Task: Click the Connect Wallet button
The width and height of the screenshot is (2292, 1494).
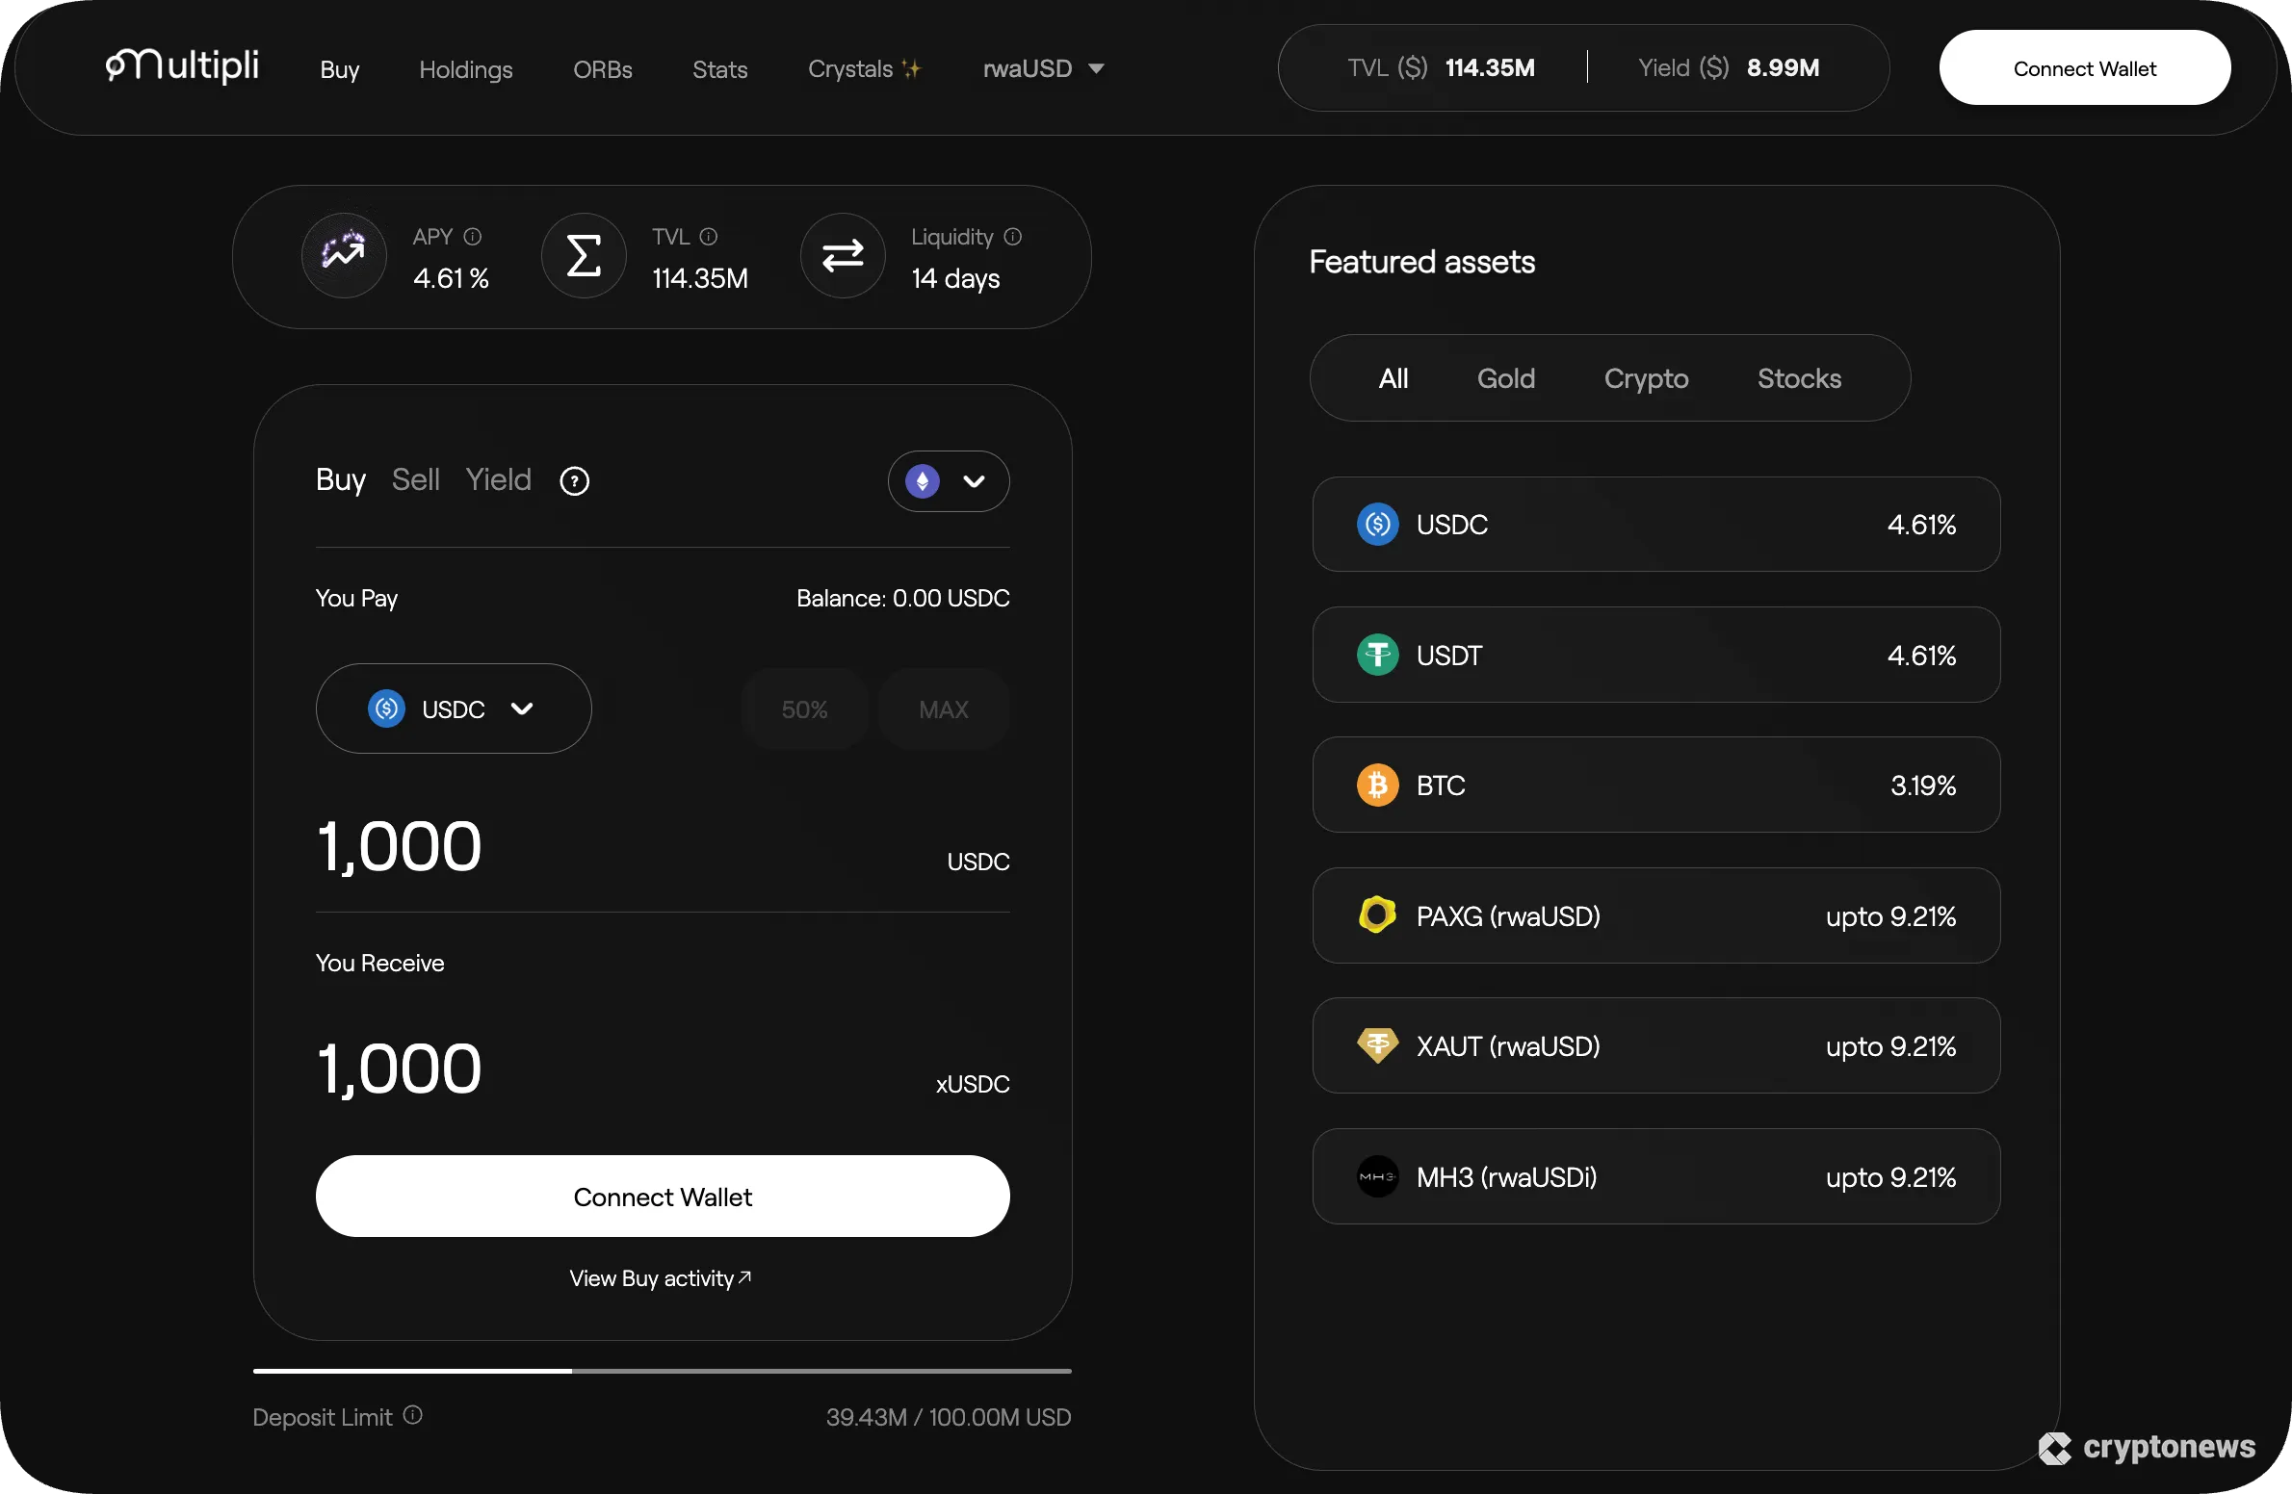Action: [2085, 67]
